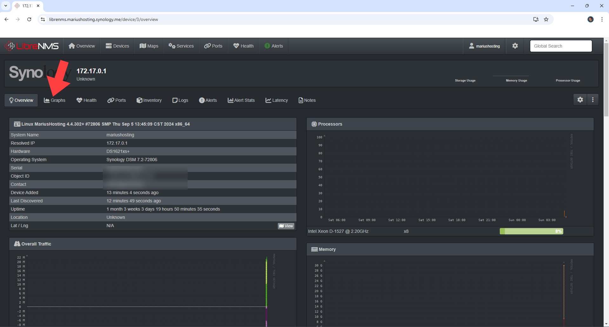Click the system info card icon
The height and width of the screenshot is (327, 609).
tap(17, 124)
